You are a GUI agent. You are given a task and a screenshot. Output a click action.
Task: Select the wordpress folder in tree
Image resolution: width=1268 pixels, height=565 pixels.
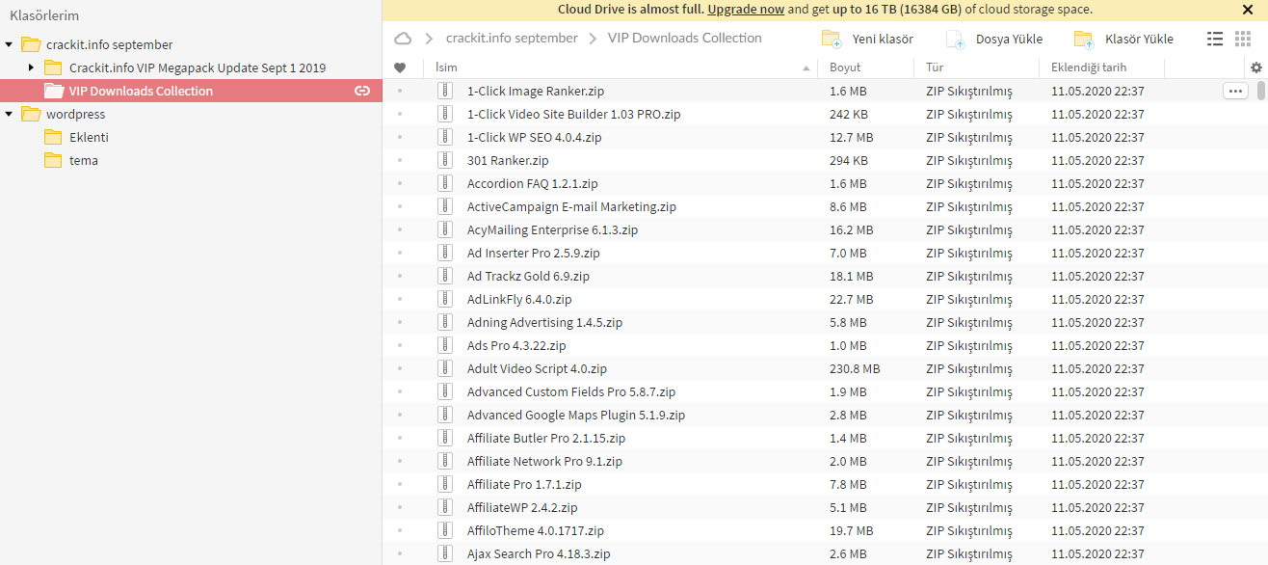click(75, 114)
